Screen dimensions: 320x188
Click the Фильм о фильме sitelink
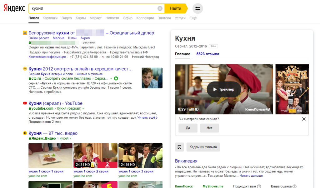90,74
